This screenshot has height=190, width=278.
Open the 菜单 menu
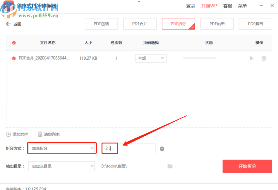coord(242,6)
